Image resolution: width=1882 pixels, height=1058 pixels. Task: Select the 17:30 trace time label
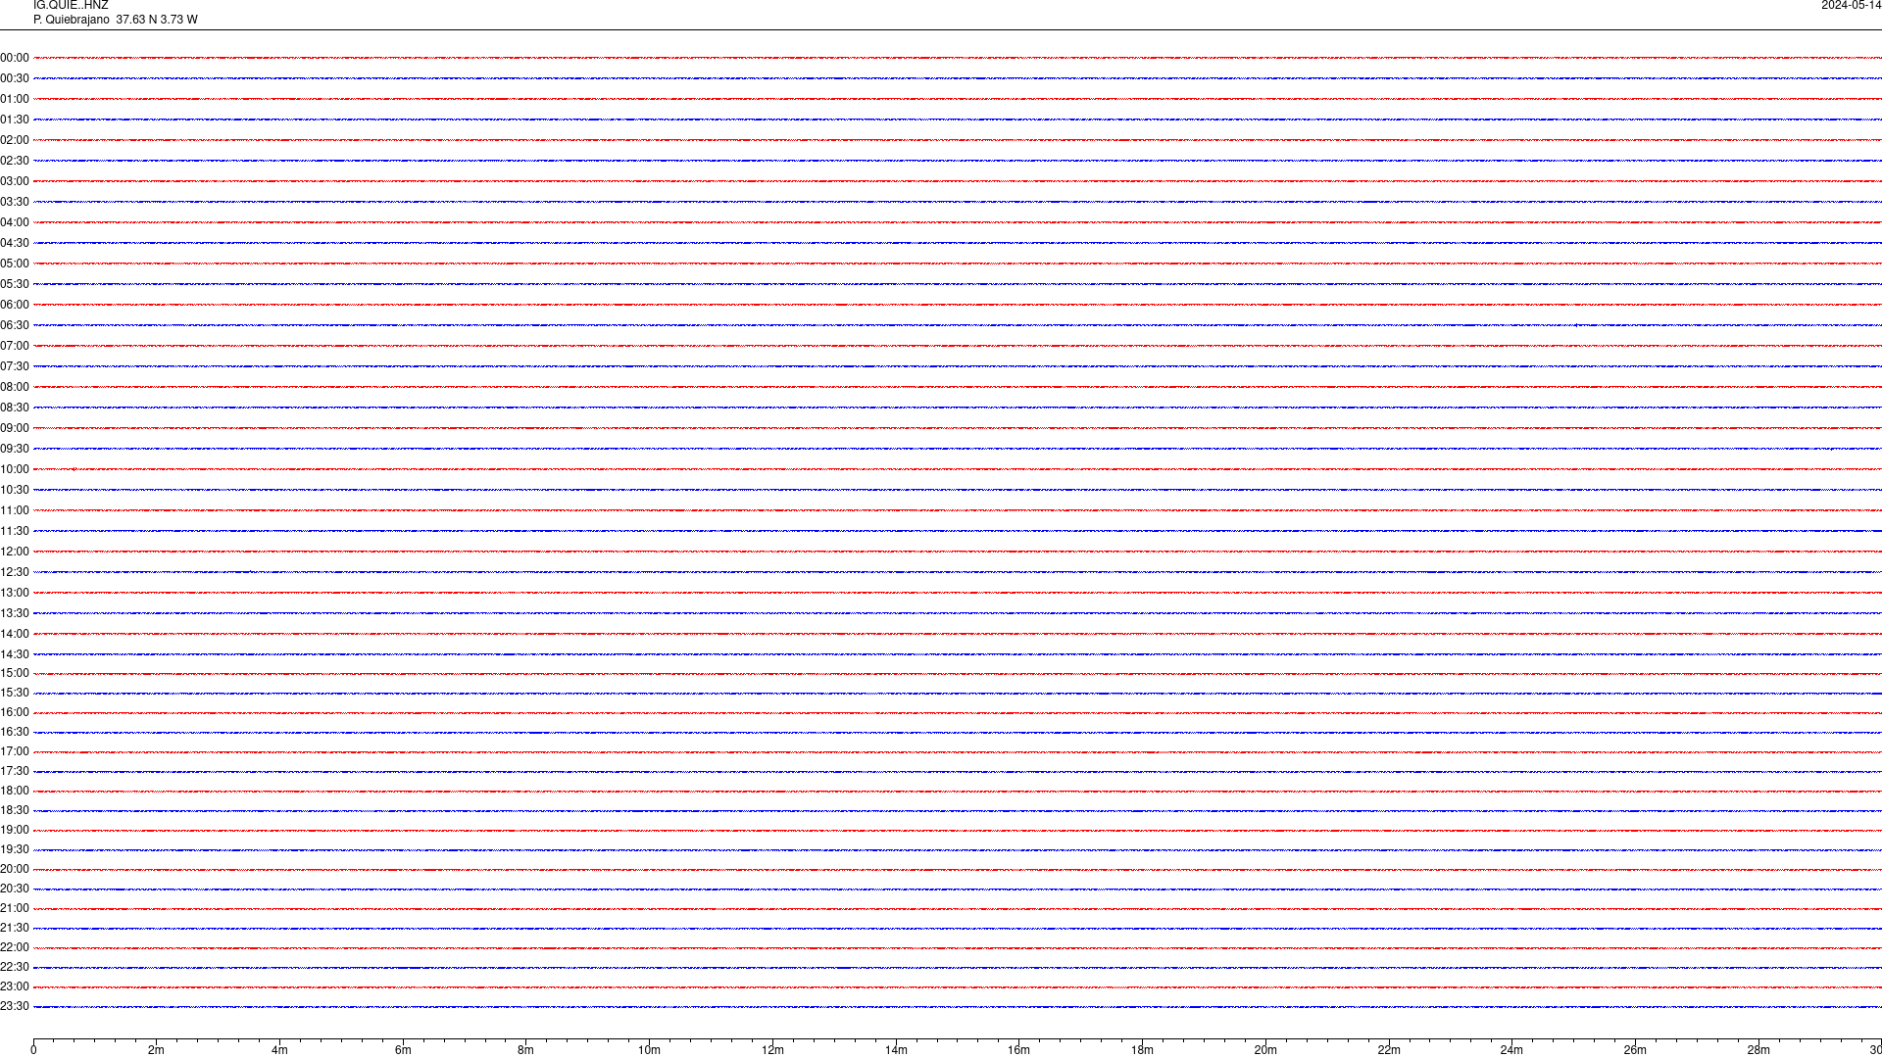click(x=15, y=771)
